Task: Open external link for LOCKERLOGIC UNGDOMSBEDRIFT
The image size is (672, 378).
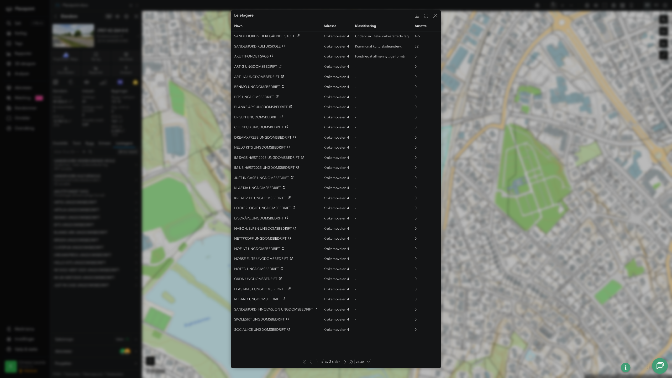Action: pyautogui.click(x=294, y=208)
